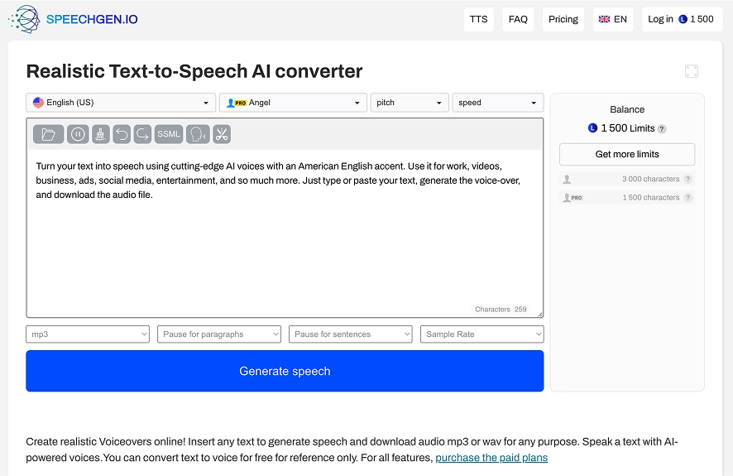
Task: Undo the last text edit
Action: tap(122, 135)
